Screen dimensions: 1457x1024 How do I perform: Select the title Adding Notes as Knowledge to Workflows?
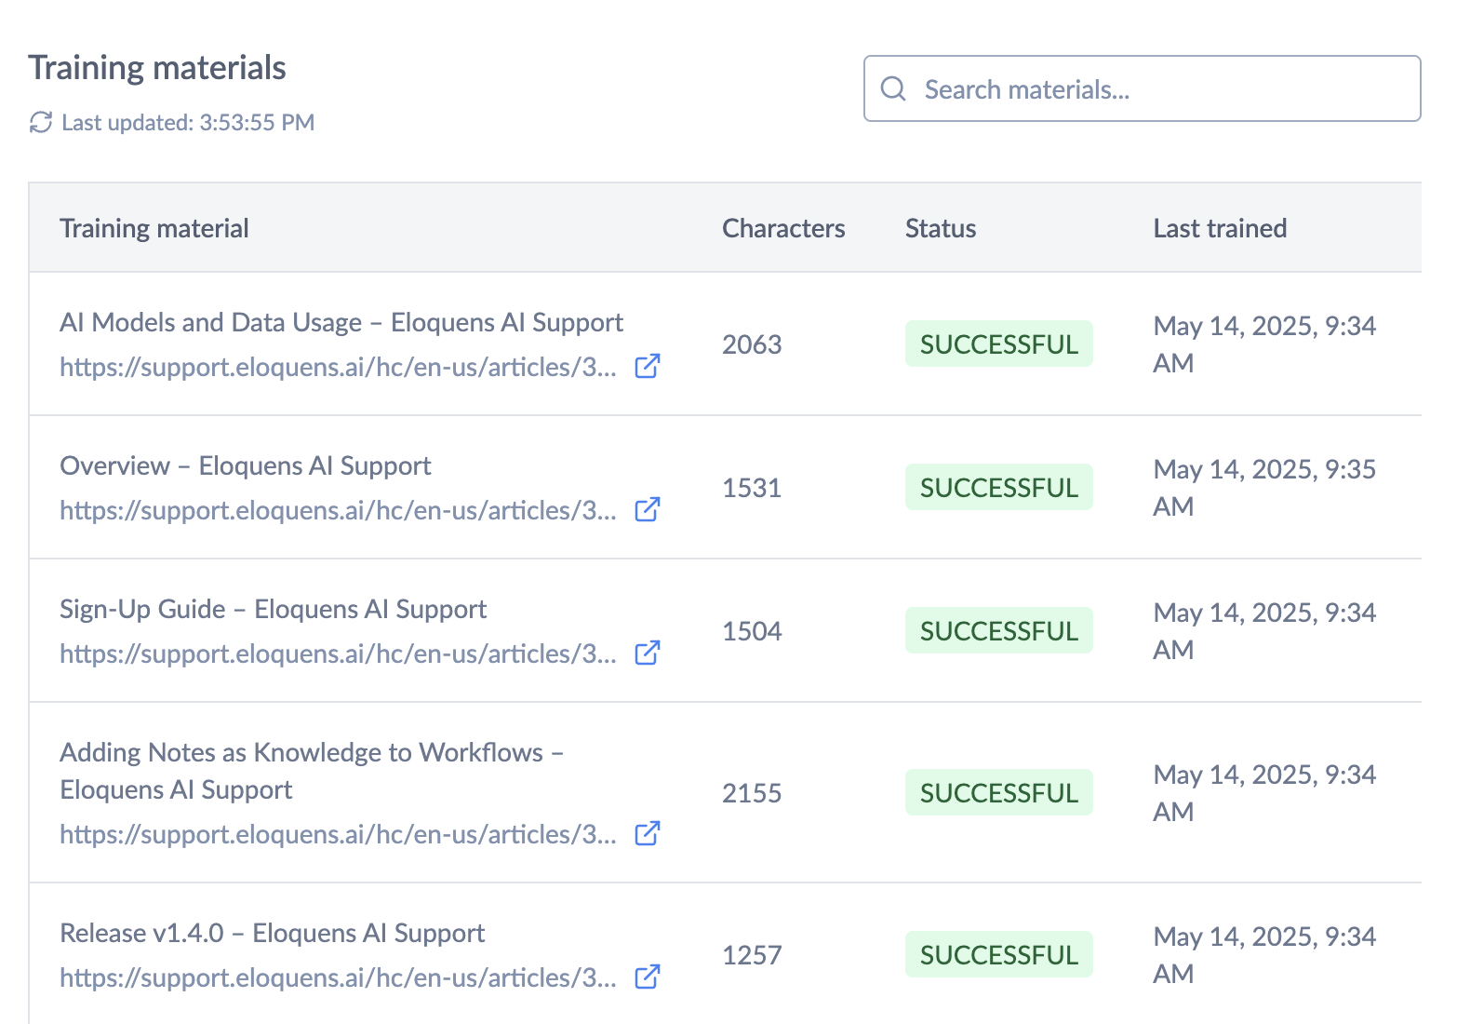coord(312,771)
